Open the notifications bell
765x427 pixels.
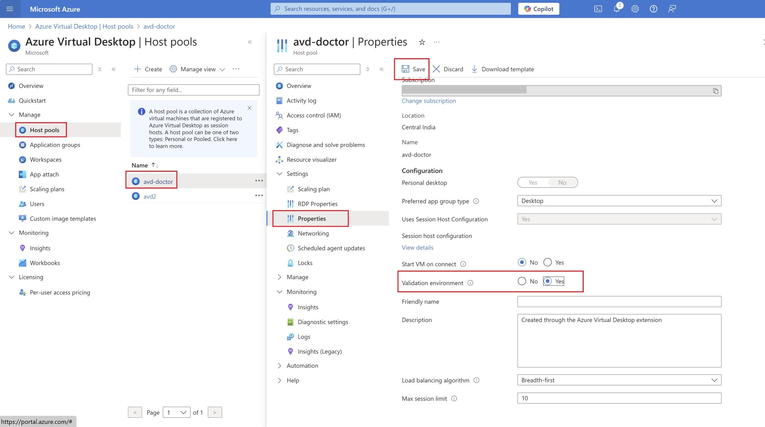pyautogui.click(x=617, y=9)
